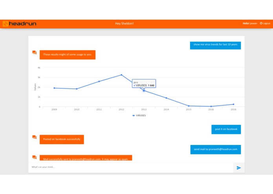Click "Posted on facebook successfully" message

pyautogui.click(x=62, y=139)
